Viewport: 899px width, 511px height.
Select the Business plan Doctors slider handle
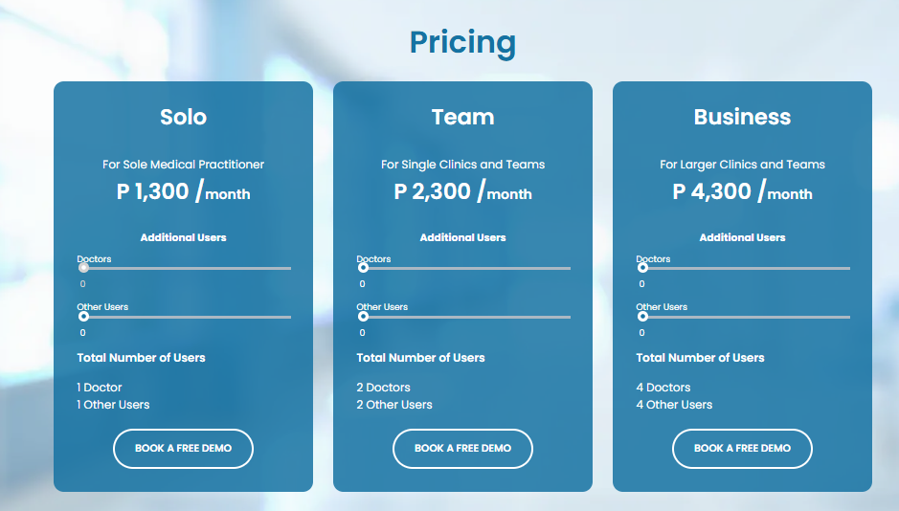click(642, 268)
